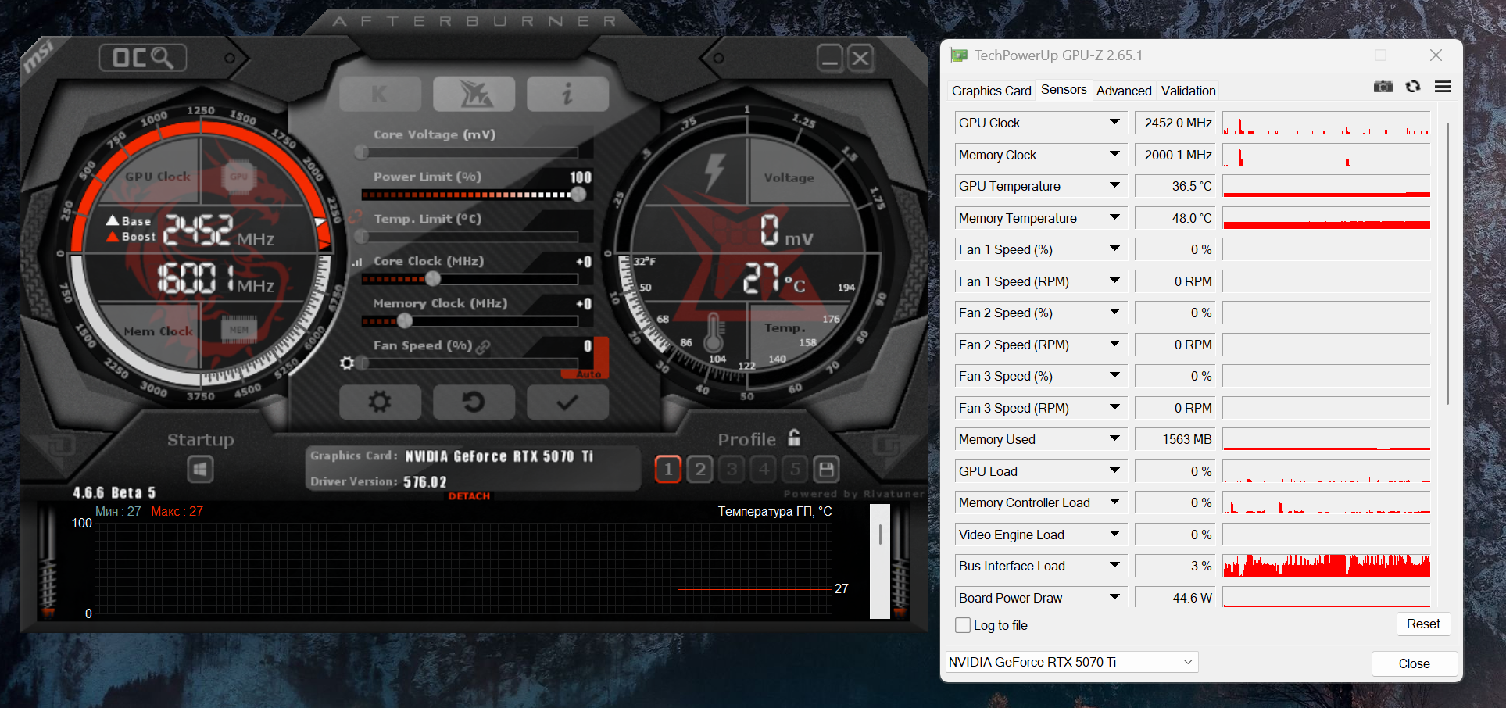1506x708 pixels.
Task: Click the Close button in GPU-Z
Action: pyautogui.click(x=1414, y=663)
